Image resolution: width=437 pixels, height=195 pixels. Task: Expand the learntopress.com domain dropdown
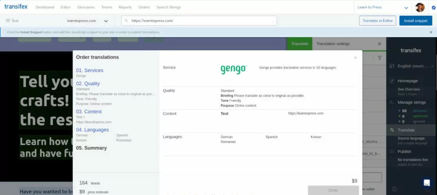pos(87,21)
